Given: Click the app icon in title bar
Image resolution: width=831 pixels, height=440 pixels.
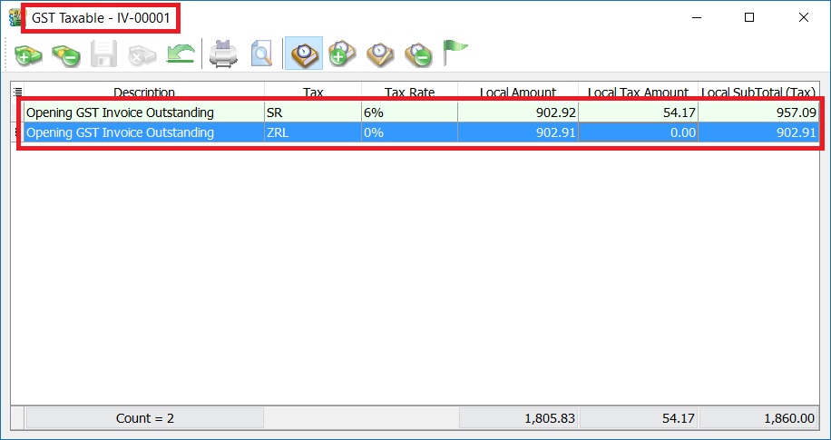Looking at the screenshot, I should click(15, 18).
